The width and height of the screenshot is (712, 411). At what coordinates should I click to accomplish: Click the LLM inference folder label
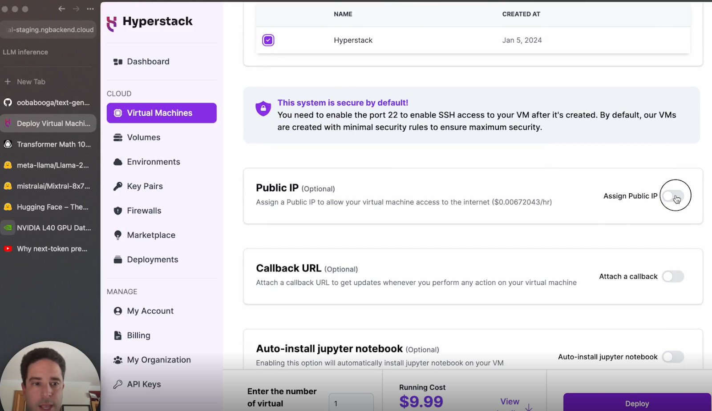(x=25, y=52)
